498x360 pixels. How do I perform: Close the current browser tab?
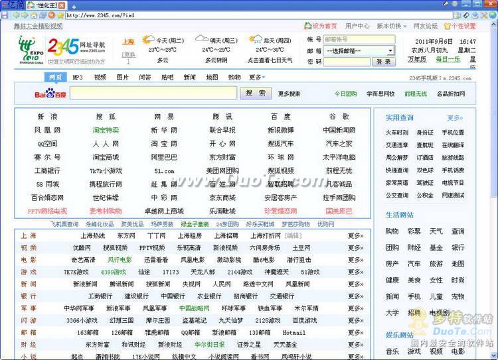(62, 5)
